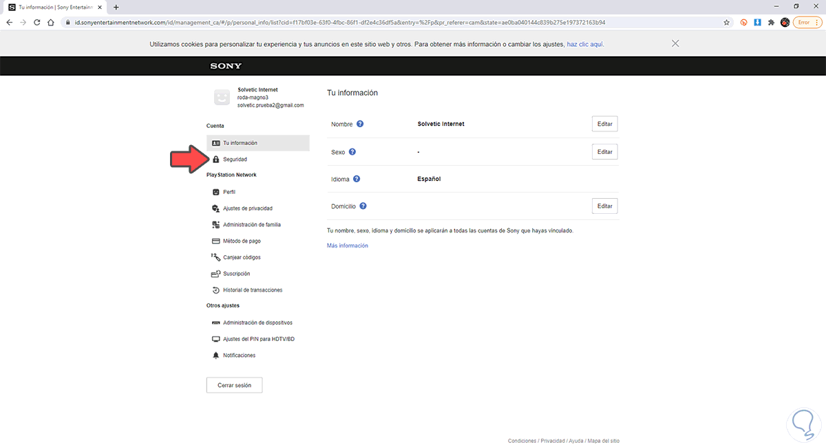Image resolution: width=826 pixels, height=447 pixels.
Task: Click the help icon beside Sexo
Action: coord(352,152)
